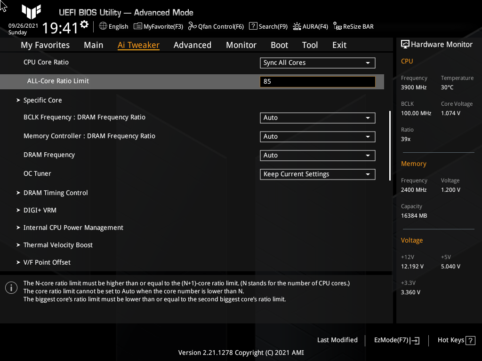Image resolution: width=482 pixels, height=361 pixels.
Task: Click the Hardware Monitor panel icon
Action: tap(405, 44)
